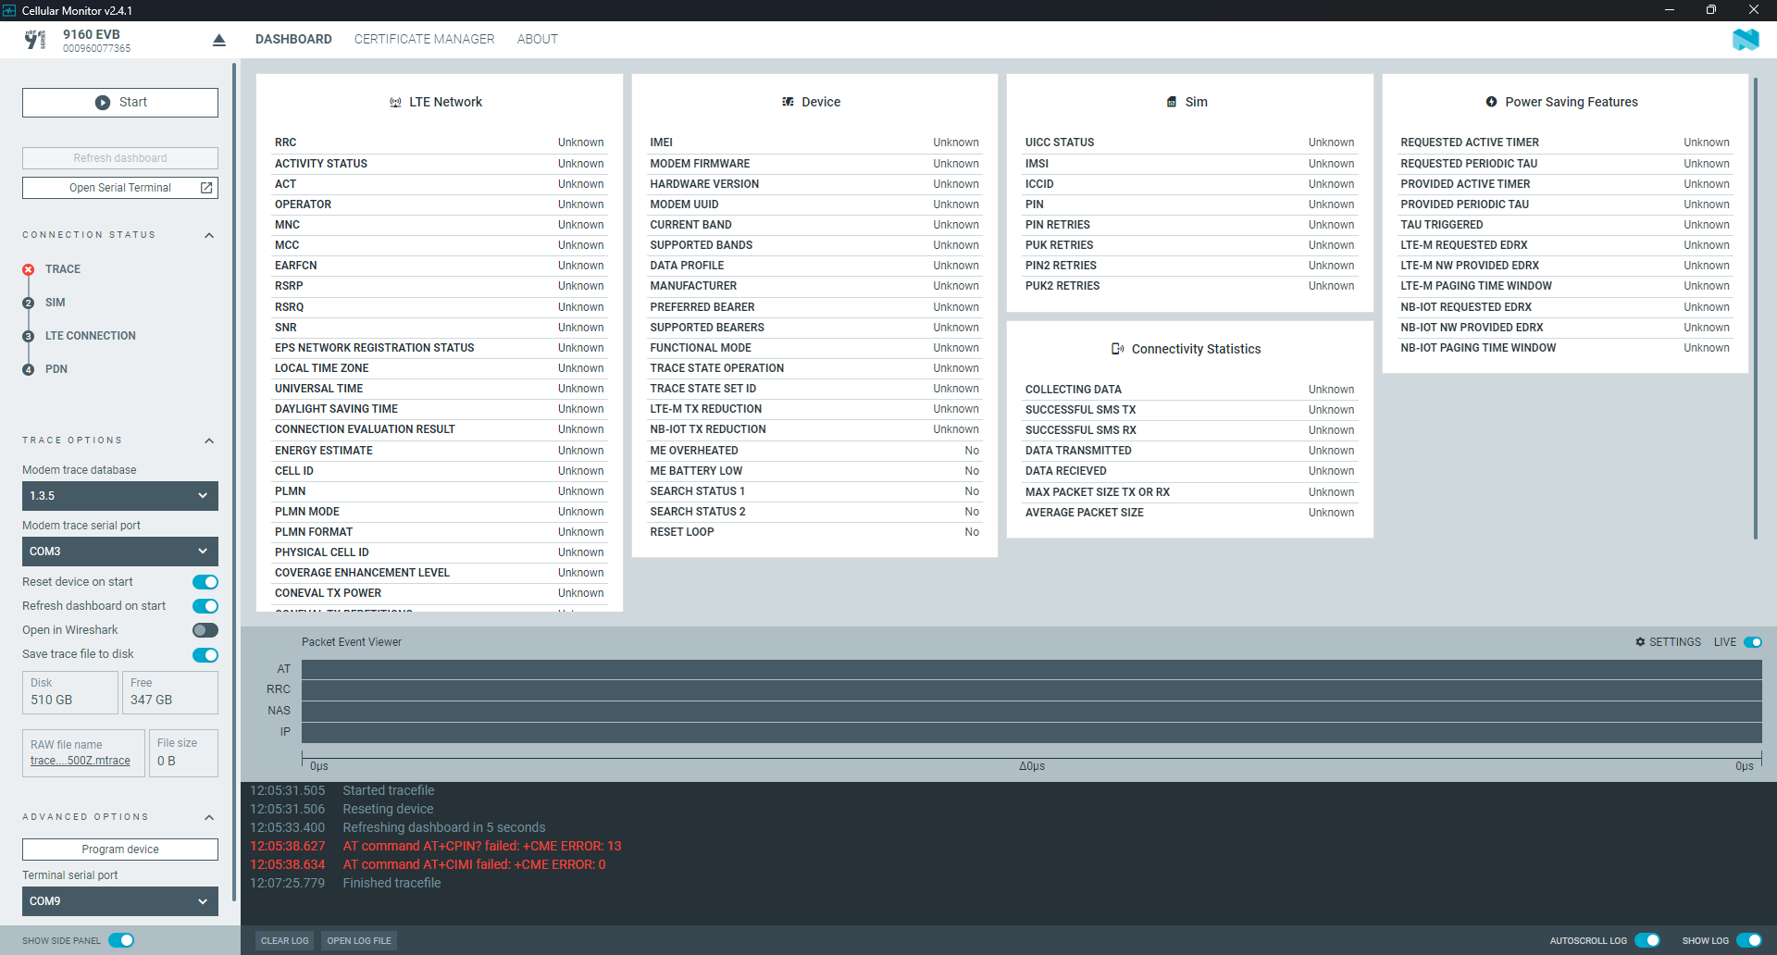
Task: Click the REQUESTED ACTIVE TIMER row
Action: pyautogui.click(x=1565, y=143)
